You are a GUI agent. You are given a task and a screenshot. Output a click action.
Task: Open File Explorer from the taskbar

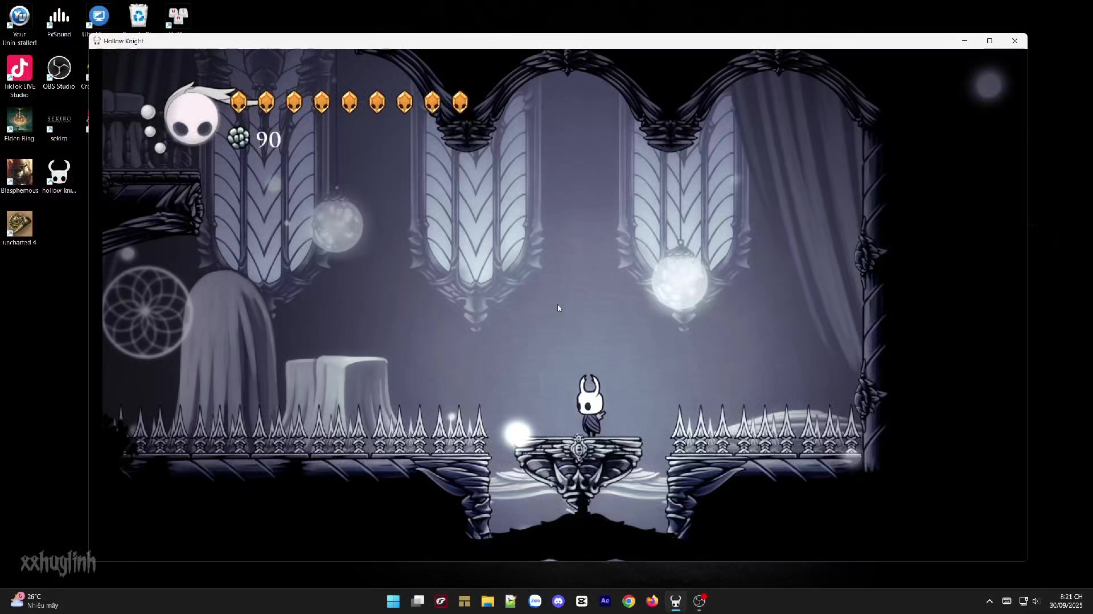point(488,601)
